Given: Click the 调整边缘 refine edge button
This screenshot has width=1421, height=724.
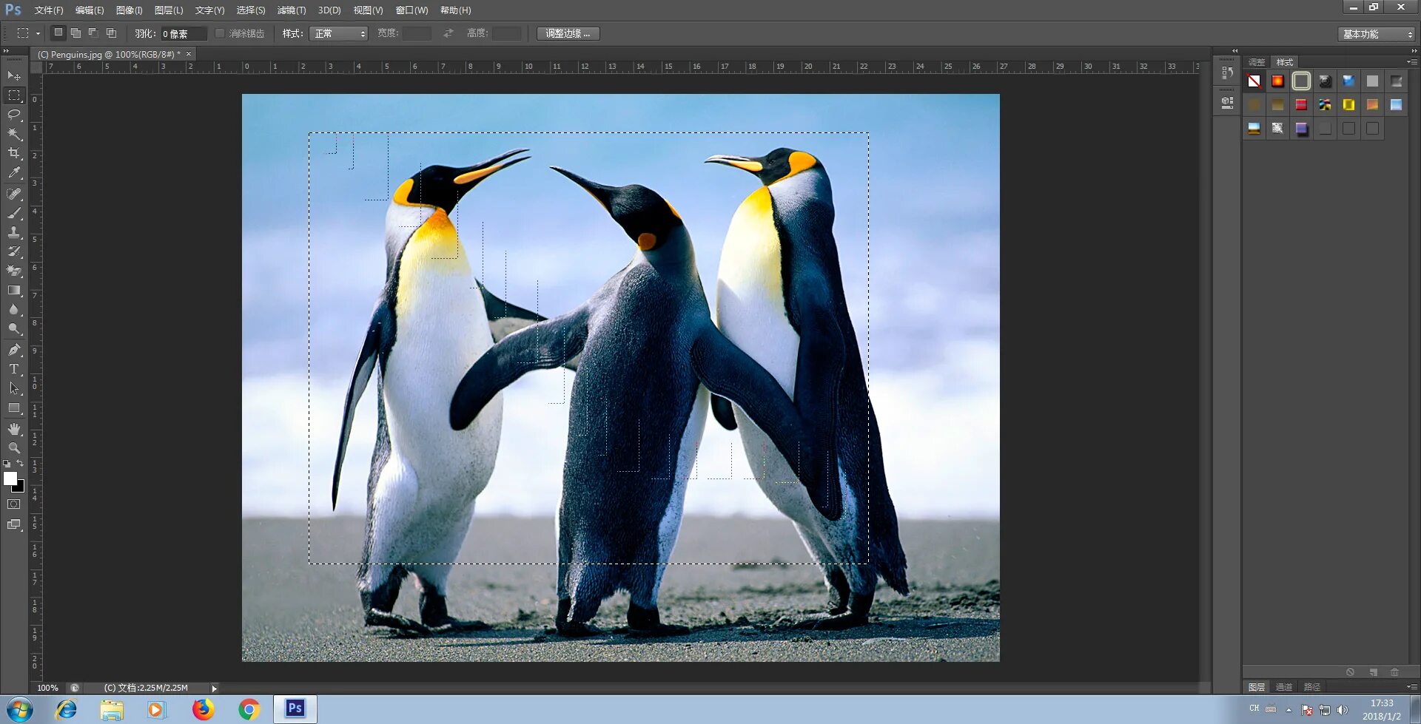Looking at the screenshot, I should 568,33.
